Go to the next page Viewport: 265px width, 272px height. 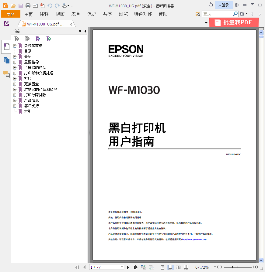128,267
